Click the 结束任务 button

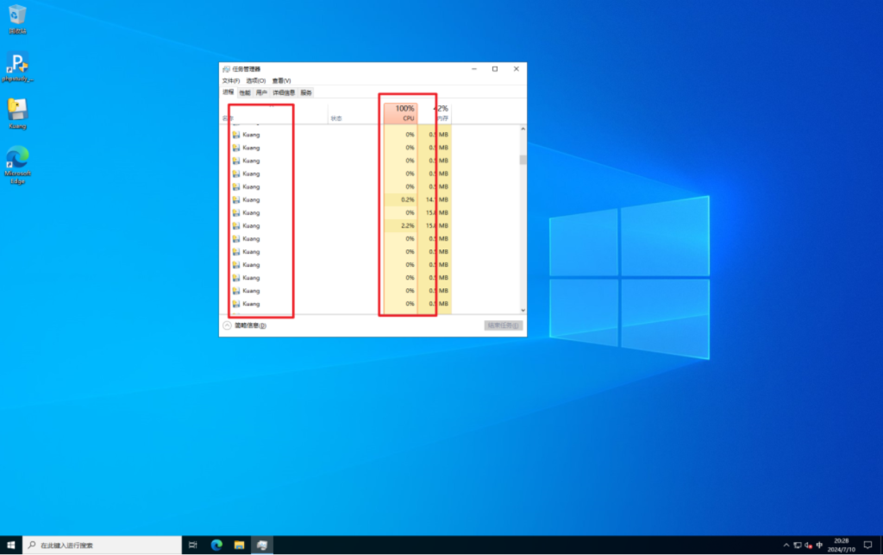504,325
